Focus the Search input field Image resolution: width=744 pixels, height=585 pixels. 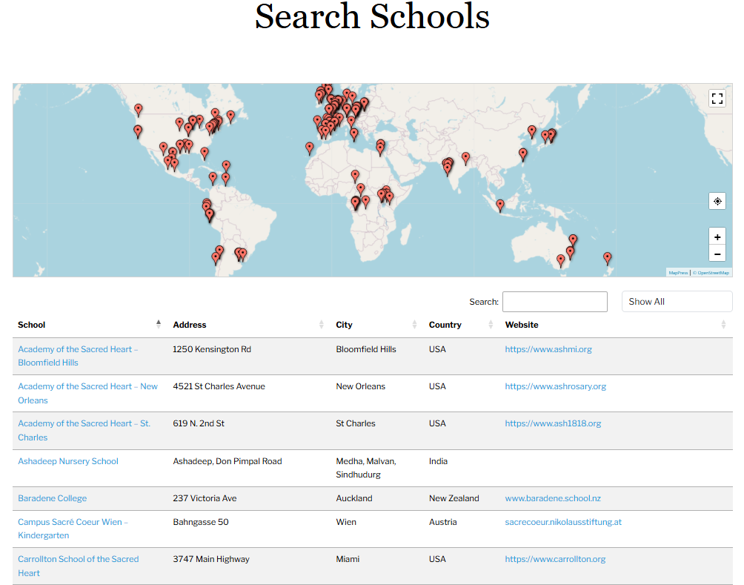(554, 302)
